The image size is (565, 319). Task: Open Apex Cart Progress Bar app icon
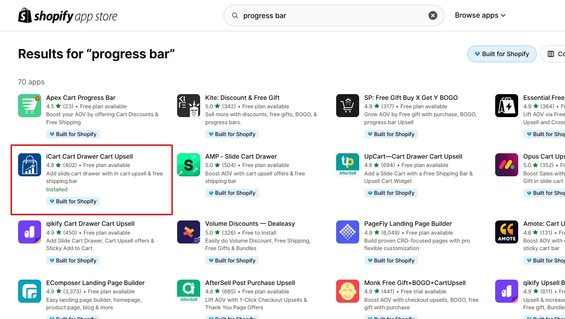click(x=30, y=106)
